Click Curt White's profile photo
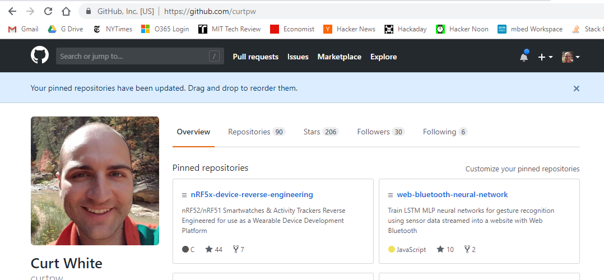Image resolution: width=604 pixels, height=280 pixels. (95, 181)
